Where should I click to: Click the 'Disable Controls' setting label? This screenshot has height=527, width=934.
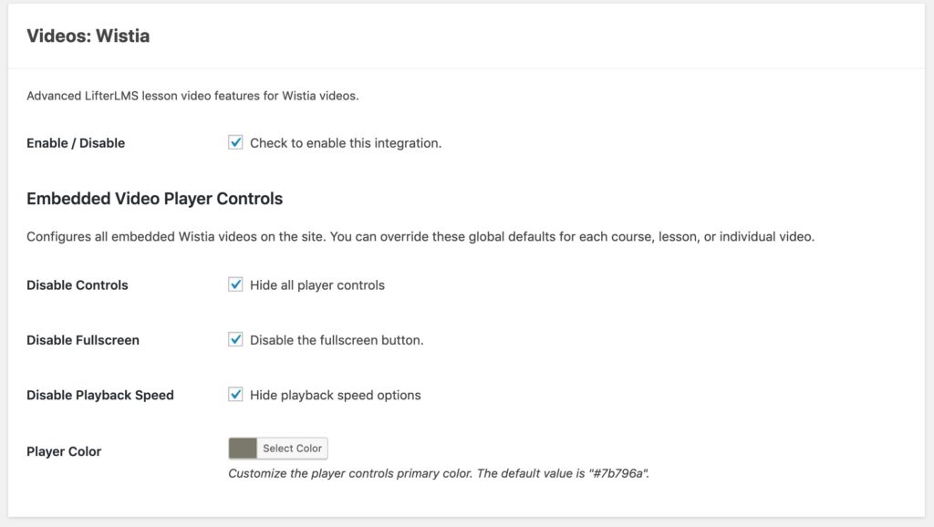coord(77,285)
